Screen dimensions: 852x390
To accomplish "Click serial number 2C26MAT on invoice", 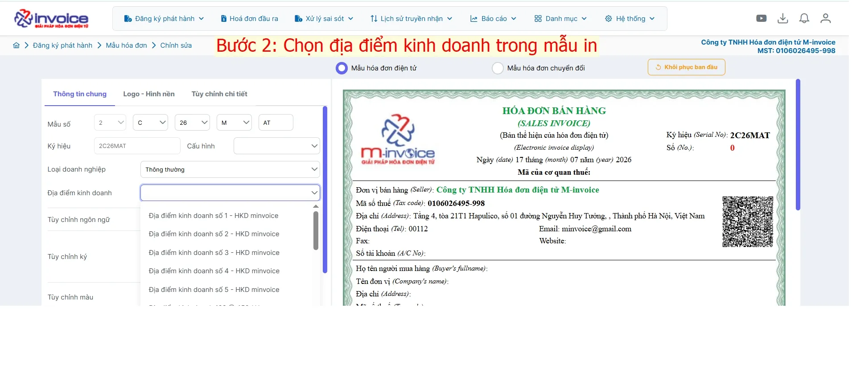I will [750, 135].
